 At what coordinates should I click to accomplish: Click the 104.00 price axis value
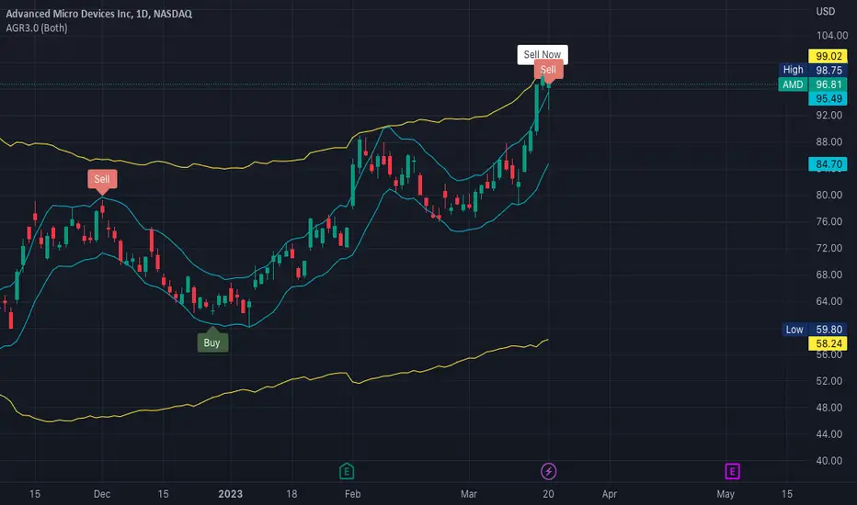point(832,36)
